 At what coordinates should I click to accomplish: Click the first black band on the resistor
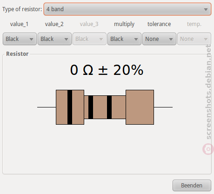(x=70, y=107)
